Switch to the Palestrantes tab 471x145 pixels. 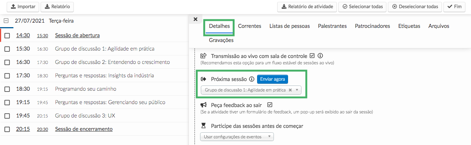point(332,26)
